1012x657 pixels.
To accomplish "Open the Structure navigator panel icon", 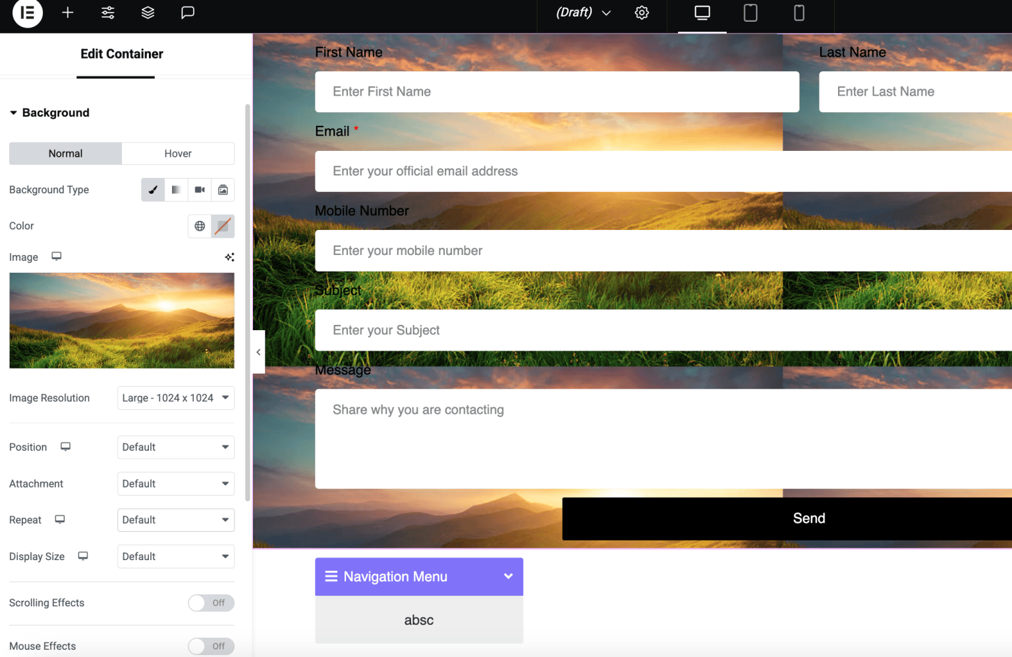I will coord(148,13).
